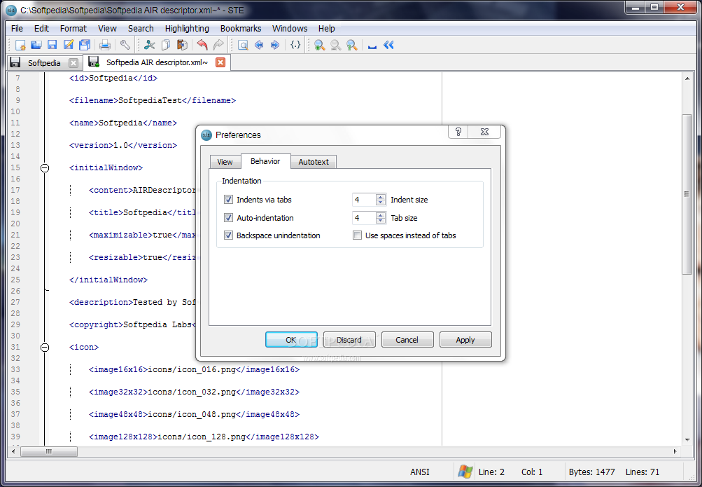Click the Cancel button in Preferences
This screenshot has width=702, height=487.
407,340
